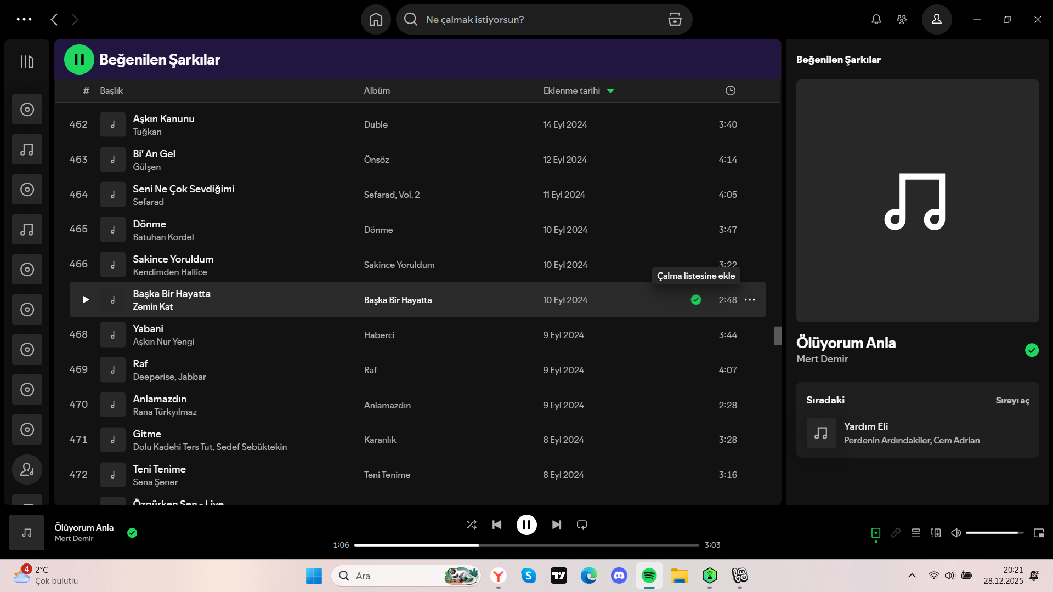The image size is (1053, 592).
Task: Select the Aşkın Kanunu track row
Action: click(417, 125)
